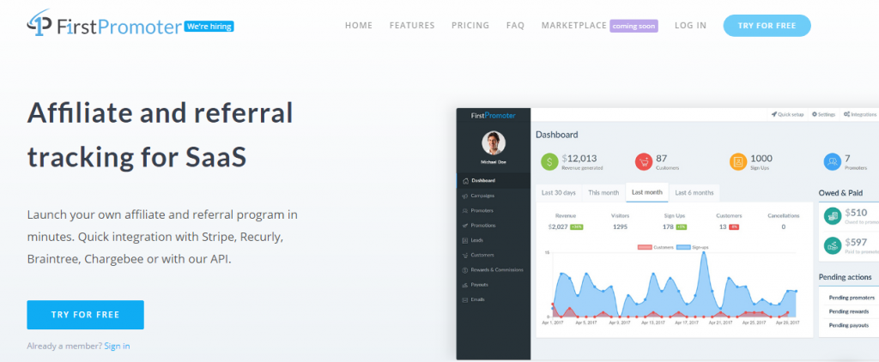Click the $12,013 revenue generated figure

[579, 159]
